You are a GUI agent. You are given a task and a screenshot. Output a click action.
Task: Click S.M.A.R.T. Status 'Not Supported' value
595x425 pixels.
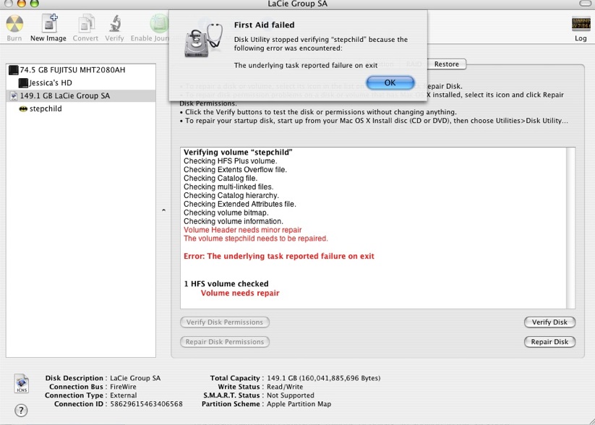[x=291, y=395]
